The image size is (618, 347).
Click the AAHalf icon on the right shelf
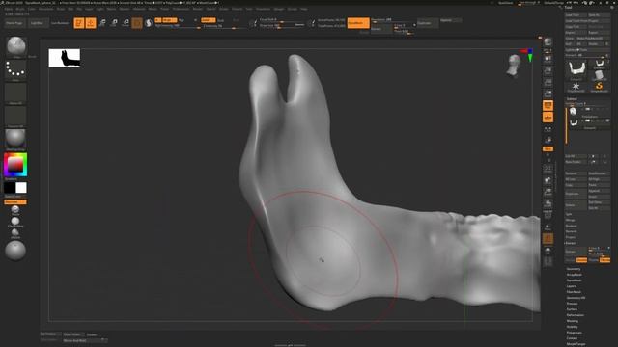548,94
